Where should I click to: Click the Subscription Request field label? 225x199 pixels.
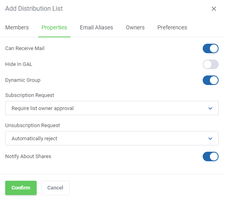pos(30,95)
